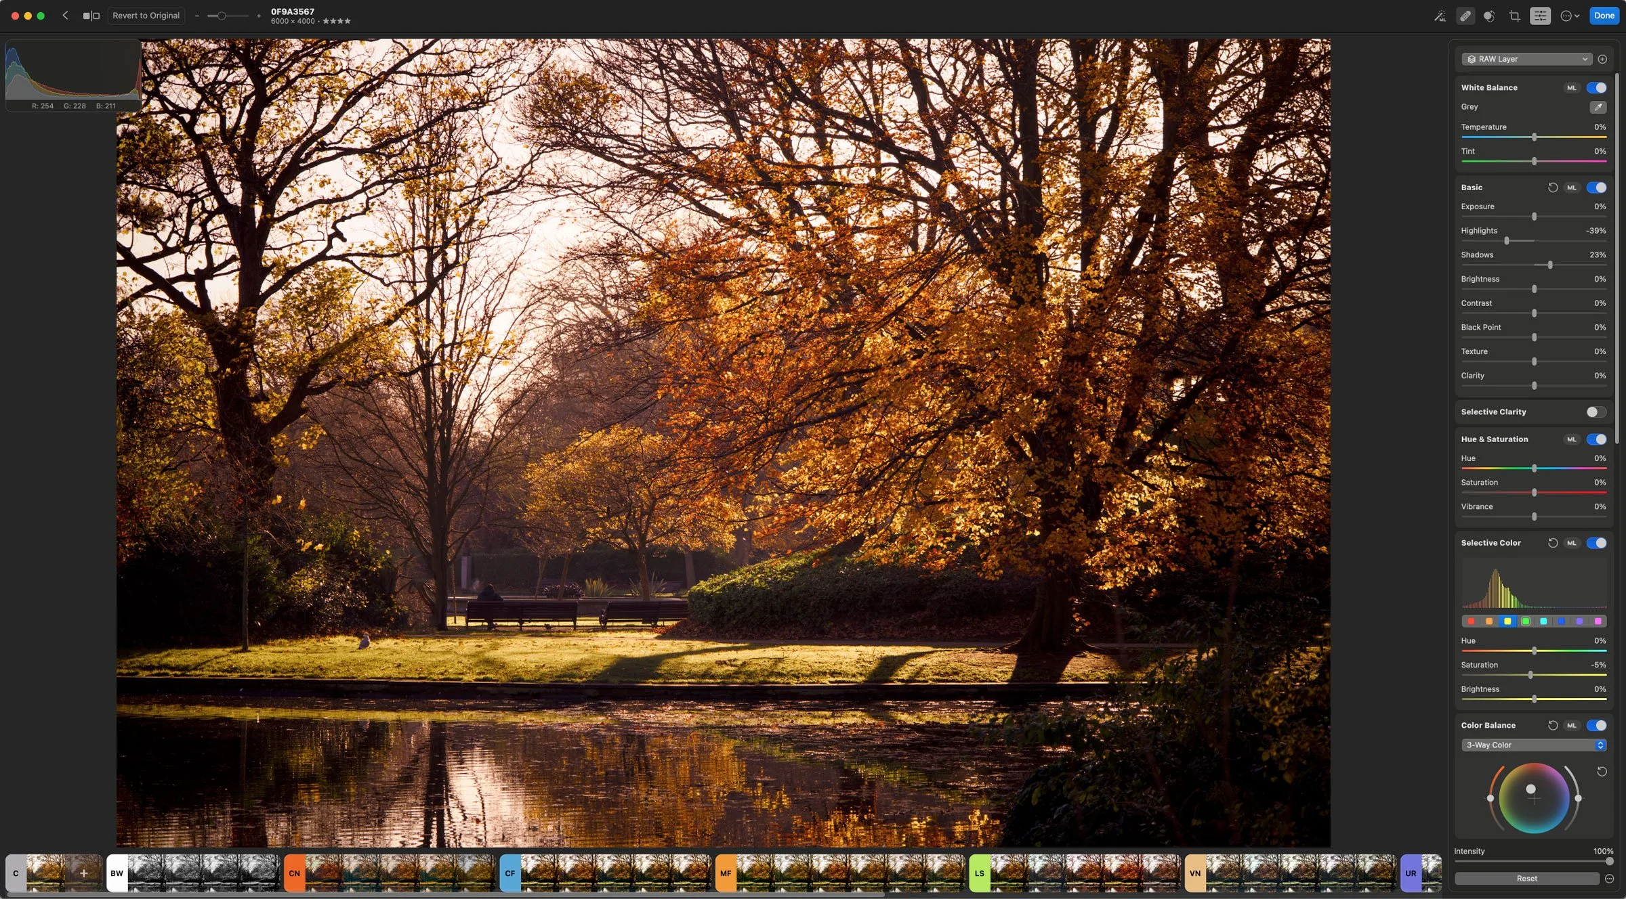Reset the Basic adjustments
Screen dimensions: 1626x899
point(1553,188)
